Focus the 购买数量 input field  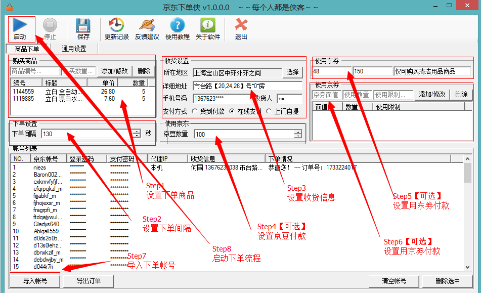(x=78, y=71)
